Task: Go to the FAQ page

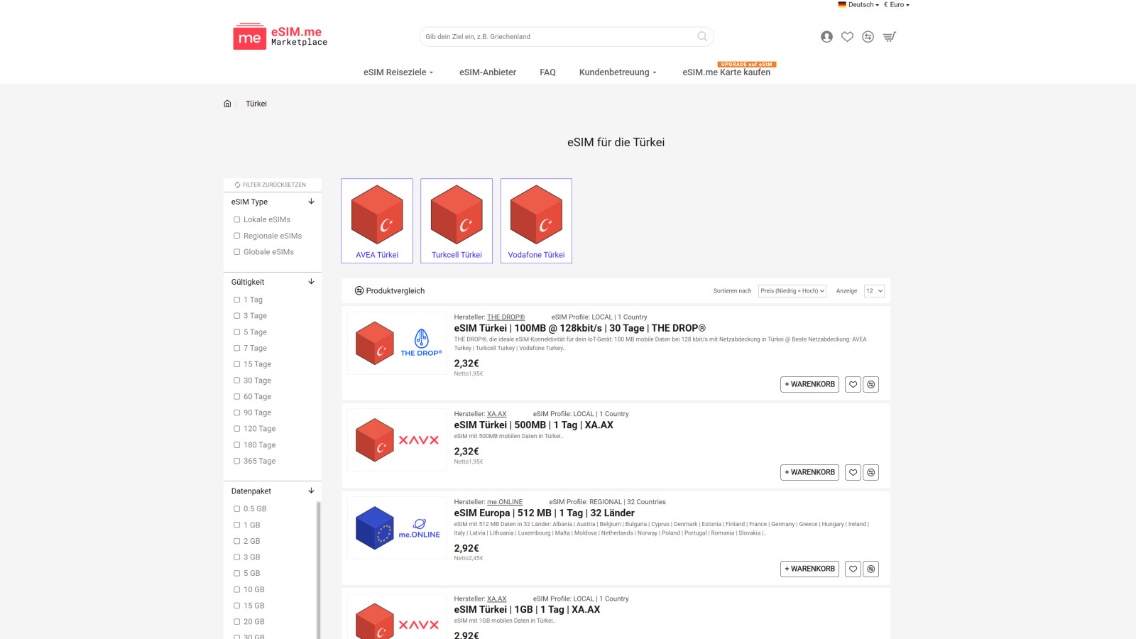Action: pyautogui.click(x=547, y=72)
